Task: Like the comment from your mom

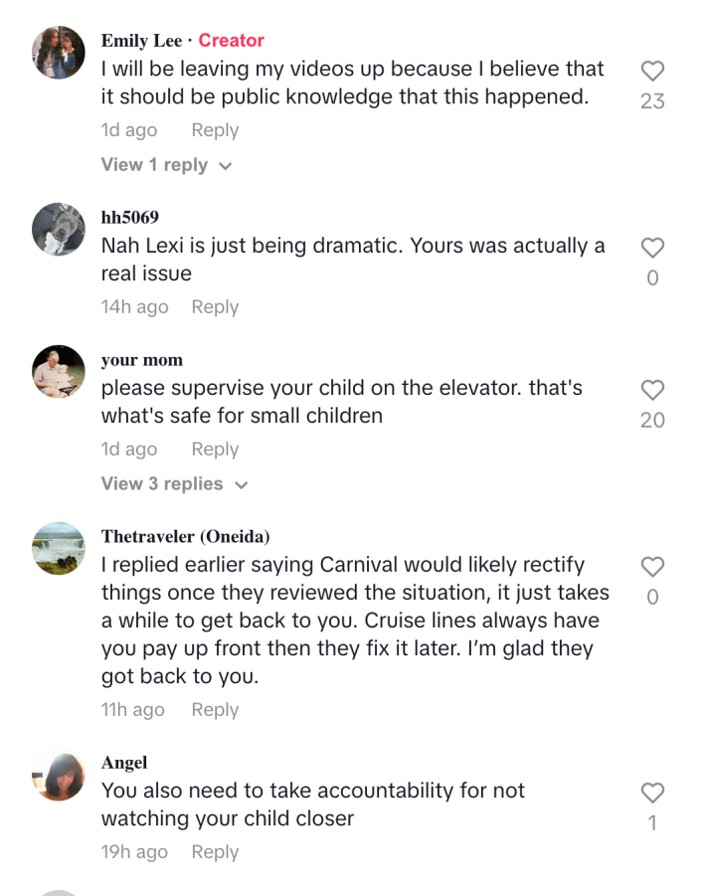Action: tap(652, 391)
